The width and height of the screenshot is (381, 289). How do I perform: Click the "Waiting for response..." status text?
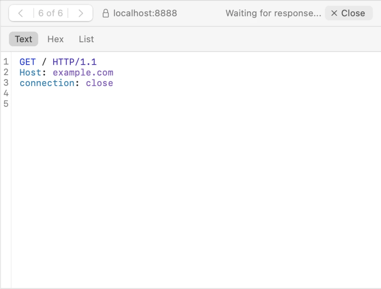pyautogui.click(x=273, y=13)
